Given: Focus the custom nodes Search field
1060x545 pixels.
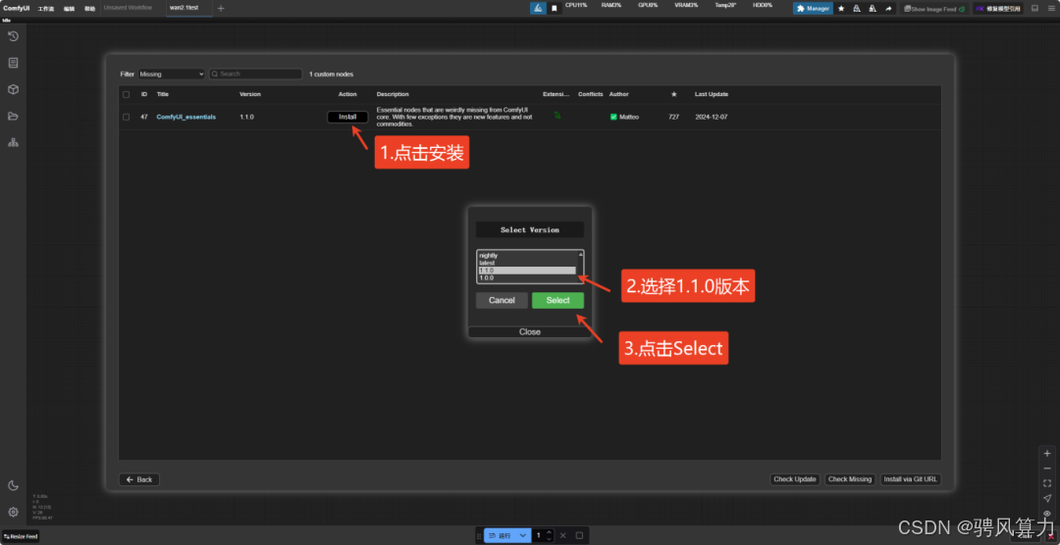Looking at the screenshot, I should [x=255, y=74].
